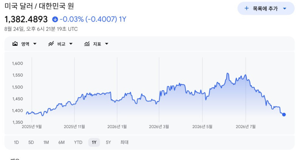Expand the 영역 chart type dropdown
302x160 pixels.
click(35, 44)
